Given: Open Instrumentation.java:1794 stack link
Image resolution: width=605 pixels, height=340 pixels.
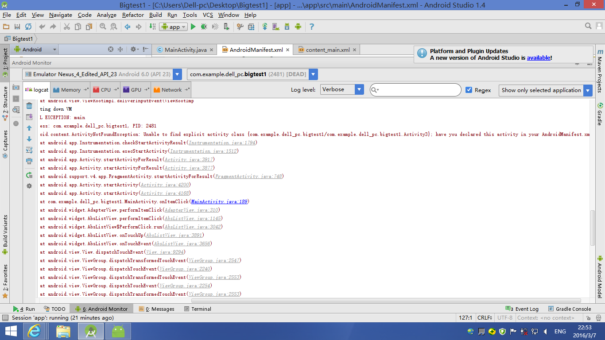Looking at the screenshot, I should 222,143.
